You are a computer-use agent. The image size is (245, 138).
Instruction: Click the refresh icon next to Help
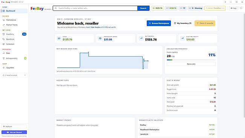point(241,8)
